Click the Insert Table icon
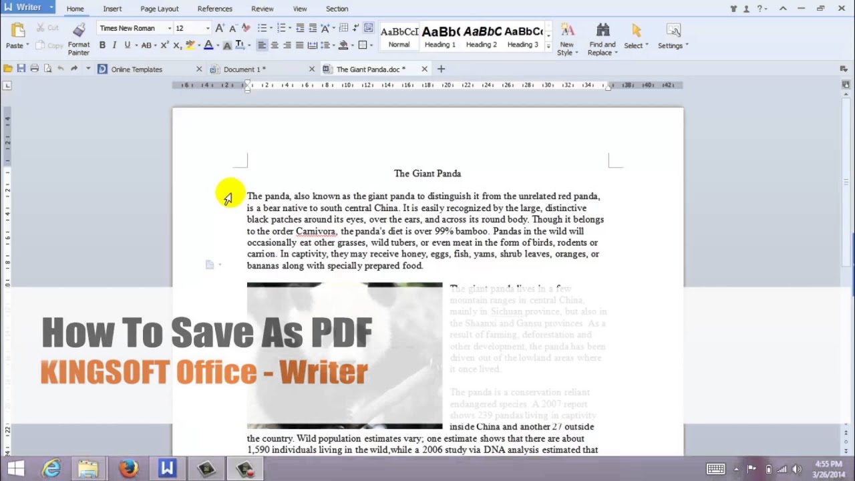This screenshot has height=481, width=855. pos(344,28)
